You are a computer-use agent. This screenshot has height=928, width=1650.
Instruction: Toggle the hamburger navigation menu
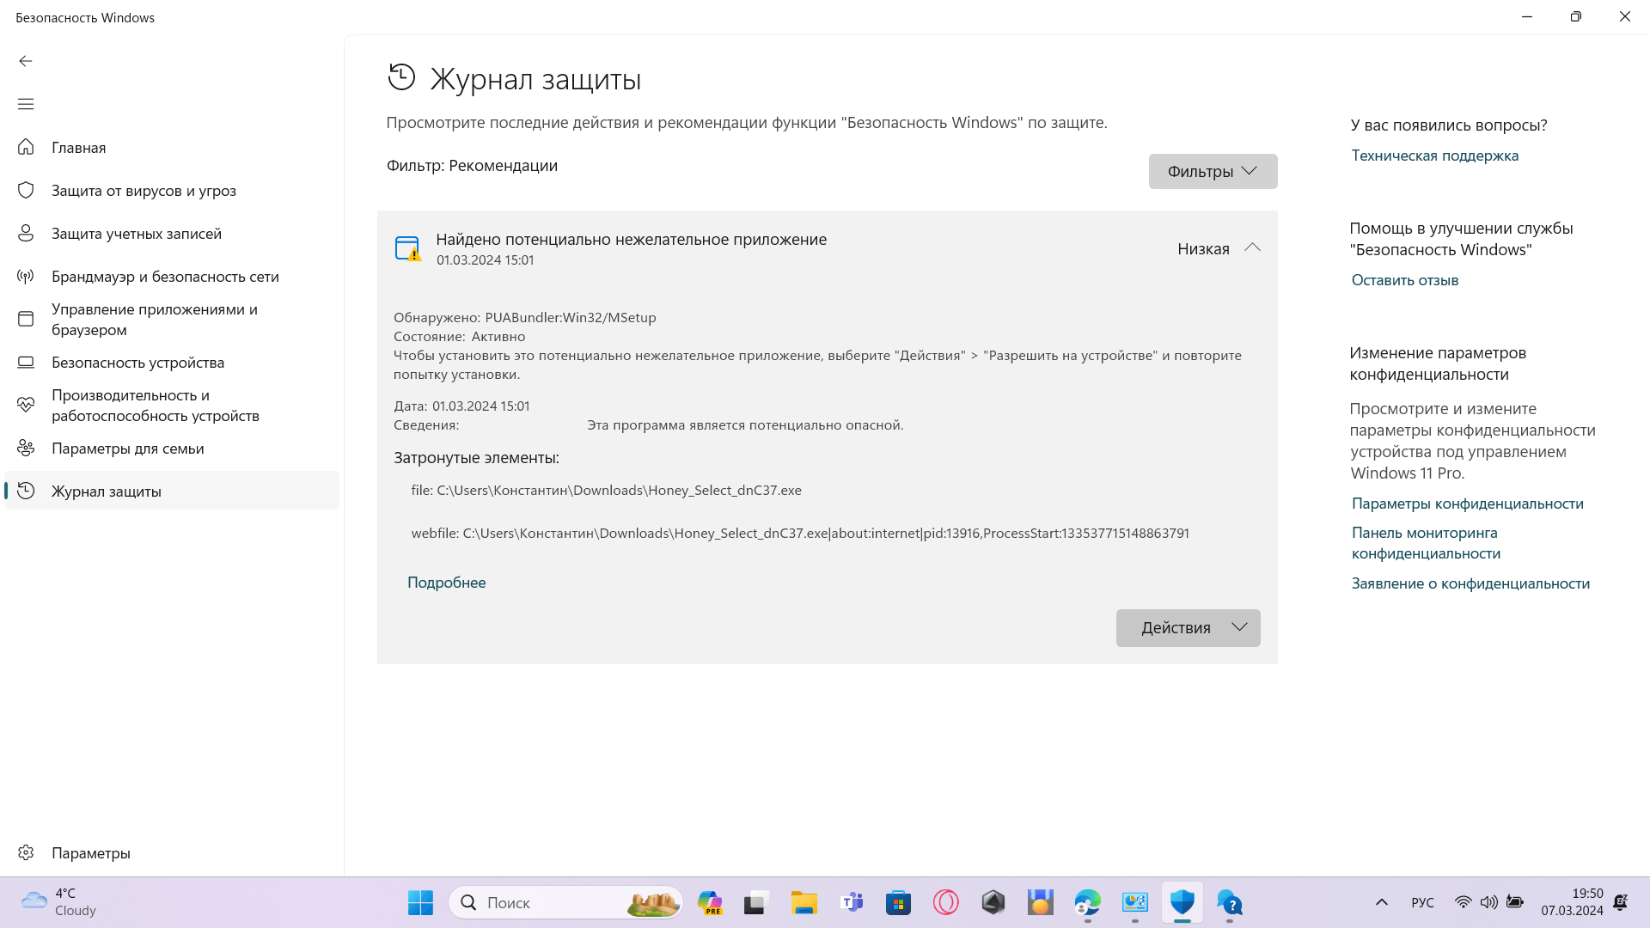click(x=26, y=104)
